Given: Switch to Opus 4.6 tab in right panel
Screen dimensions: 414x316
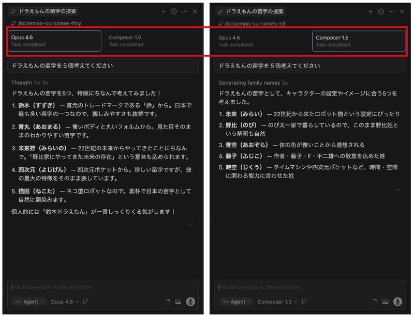Looking at the screenshot, I should pos(261,41).
